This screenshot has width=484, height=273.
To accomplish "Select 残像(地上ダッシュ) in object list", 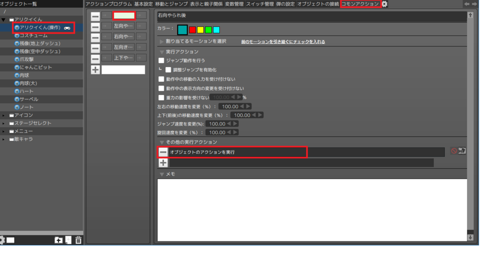I will click(40, 43).
